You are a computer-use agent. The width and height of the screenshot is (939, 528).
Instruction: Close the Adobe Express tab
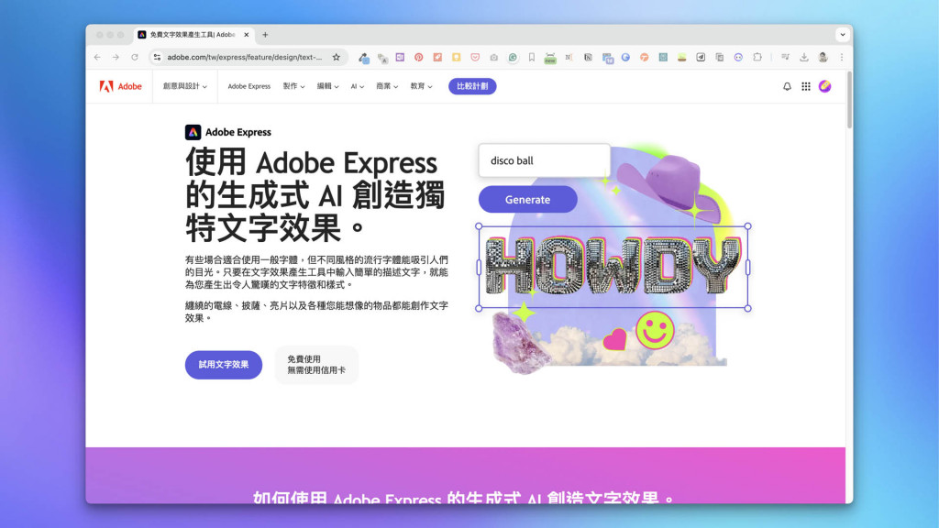point(246,35)
